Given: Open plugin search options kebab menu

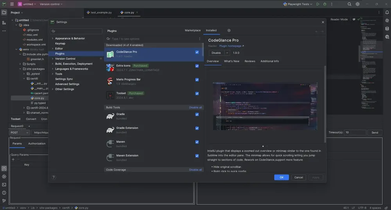Looking at the screenshot, I should point(199,39).
